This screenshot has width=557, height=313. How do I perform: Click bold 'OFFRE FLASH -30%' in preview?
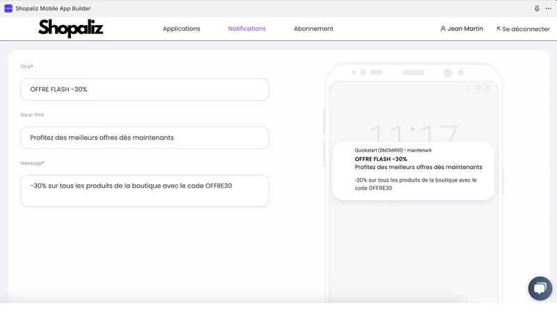point(381,159)
